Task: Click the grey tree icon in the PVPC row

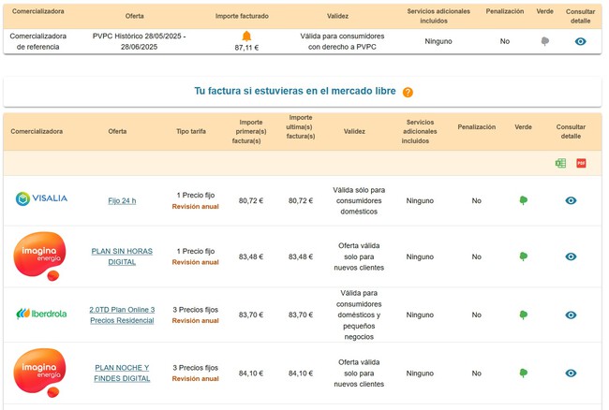Action: pyautogui.click(x=545, y=41)
